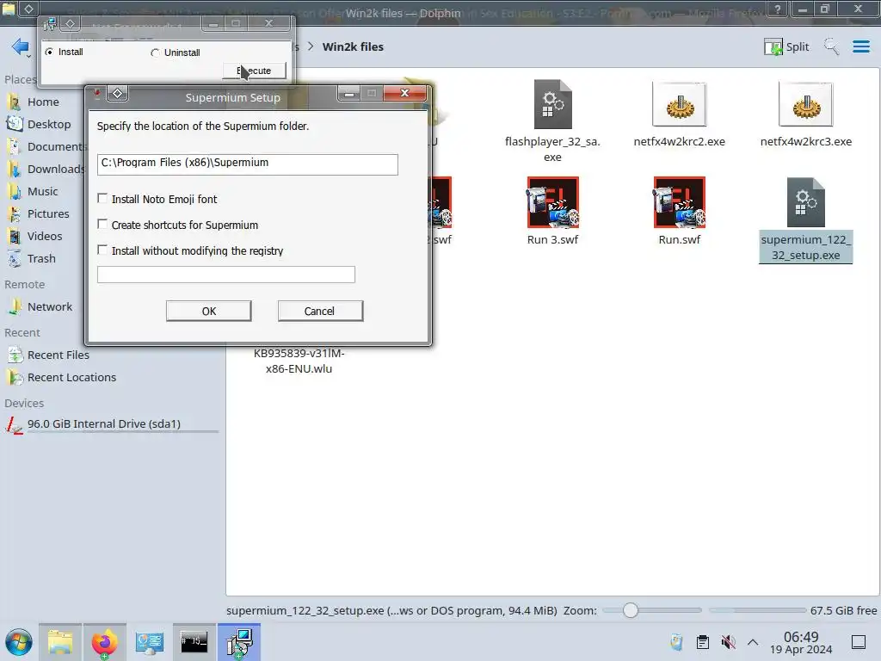Click the free space bar indicator
This screenshot has height=661, width=881.
coord(757,610)
